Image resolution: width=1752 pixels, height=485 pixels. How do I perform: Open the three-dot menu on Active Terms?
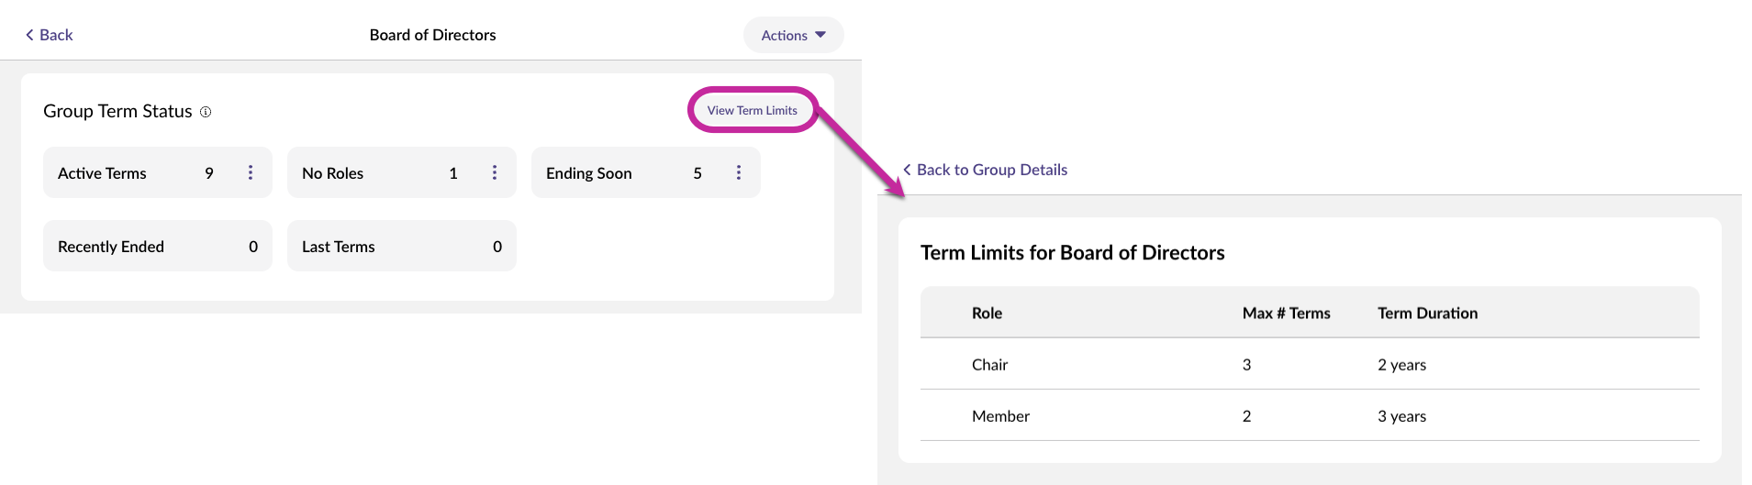(x=251, y=172)
